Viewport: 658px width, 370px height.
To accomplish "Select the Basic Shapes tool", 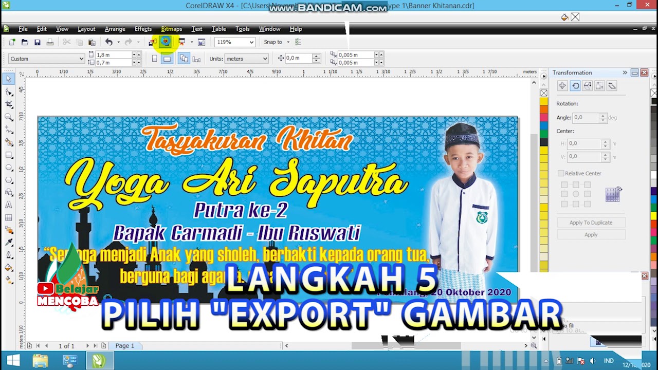I will tap(9, 193).
